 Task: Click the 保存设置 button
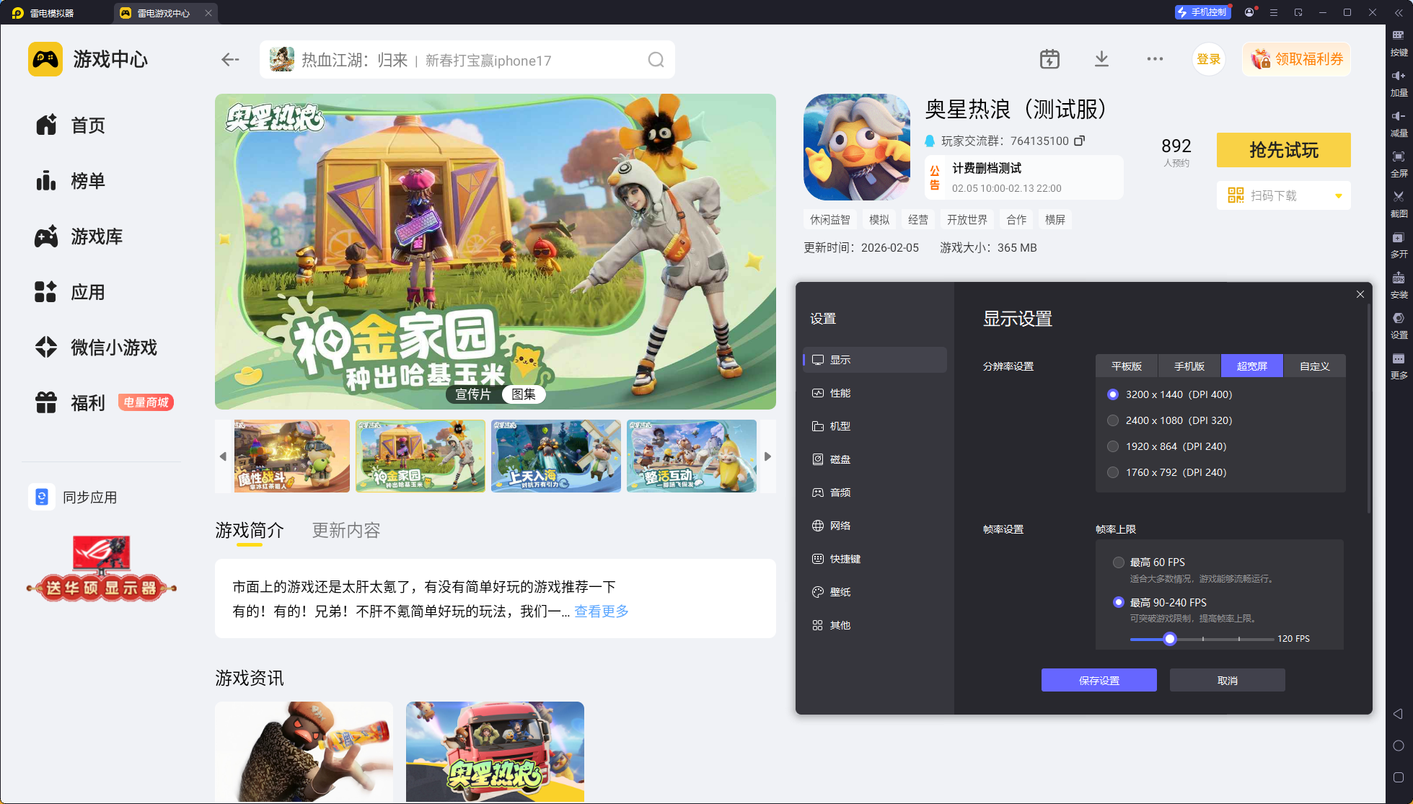[1099, 680]
